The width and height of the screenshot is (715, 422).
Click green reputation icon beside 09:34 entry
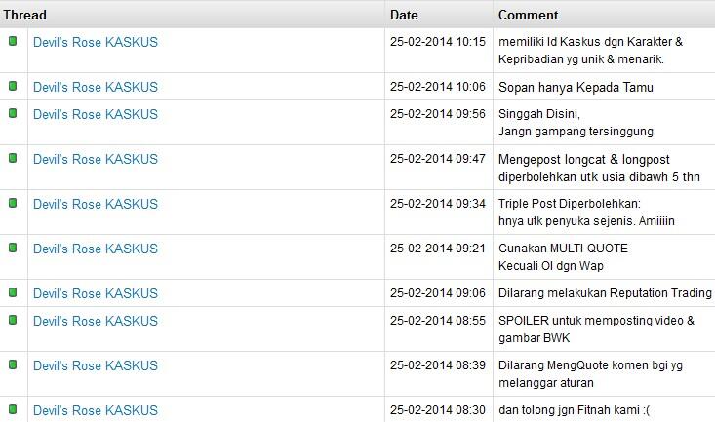(x=13, y=203)
